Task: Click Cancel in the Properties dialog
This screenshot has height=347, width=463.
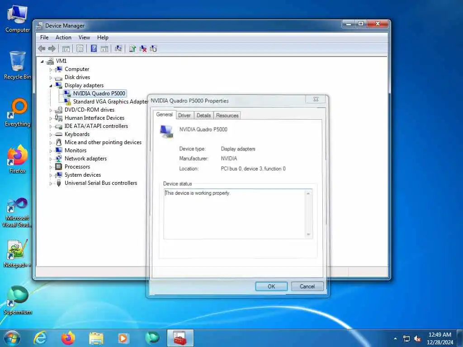Action: [x=307, y=286]
